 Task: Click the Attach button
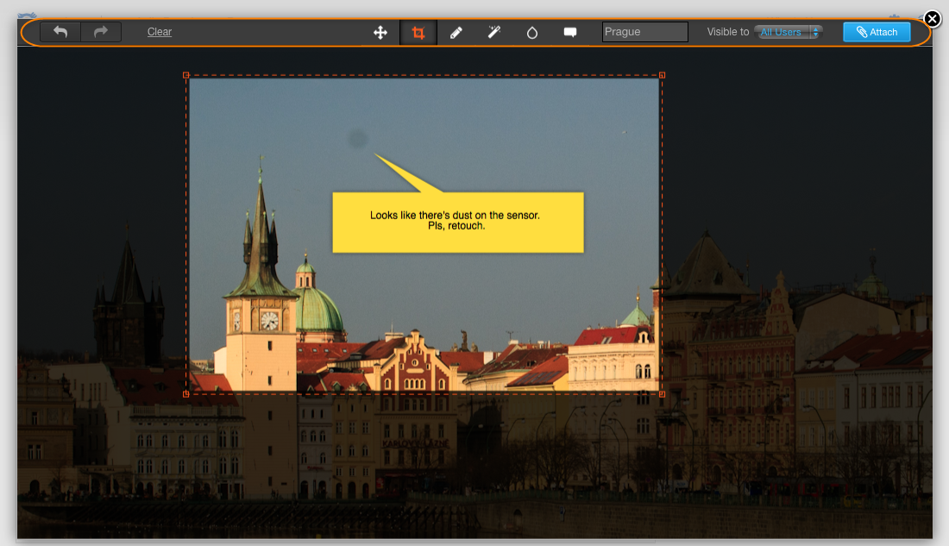(877, 32)
